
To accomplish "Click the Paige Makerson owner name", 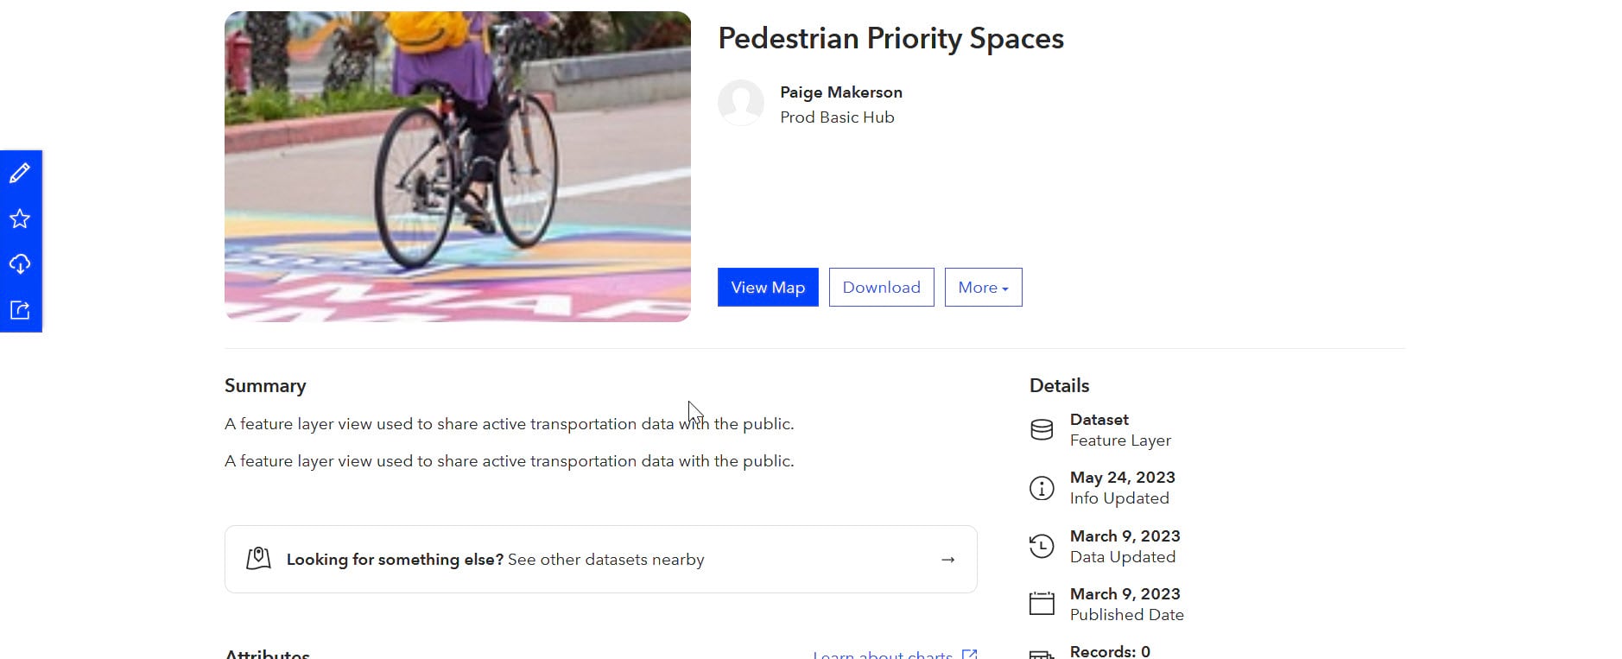I will pyautogui.click(x=840, y=92).
